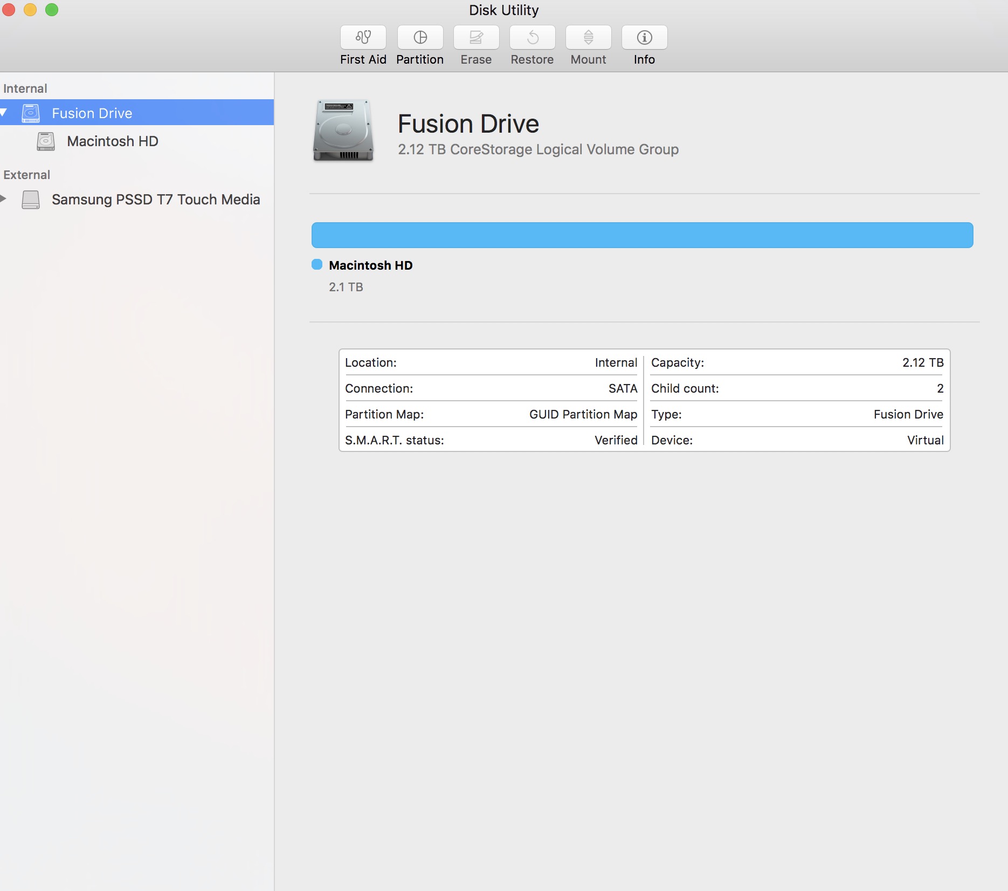
Task: Click the Location value Internal
Action: (x=616, y=362)
